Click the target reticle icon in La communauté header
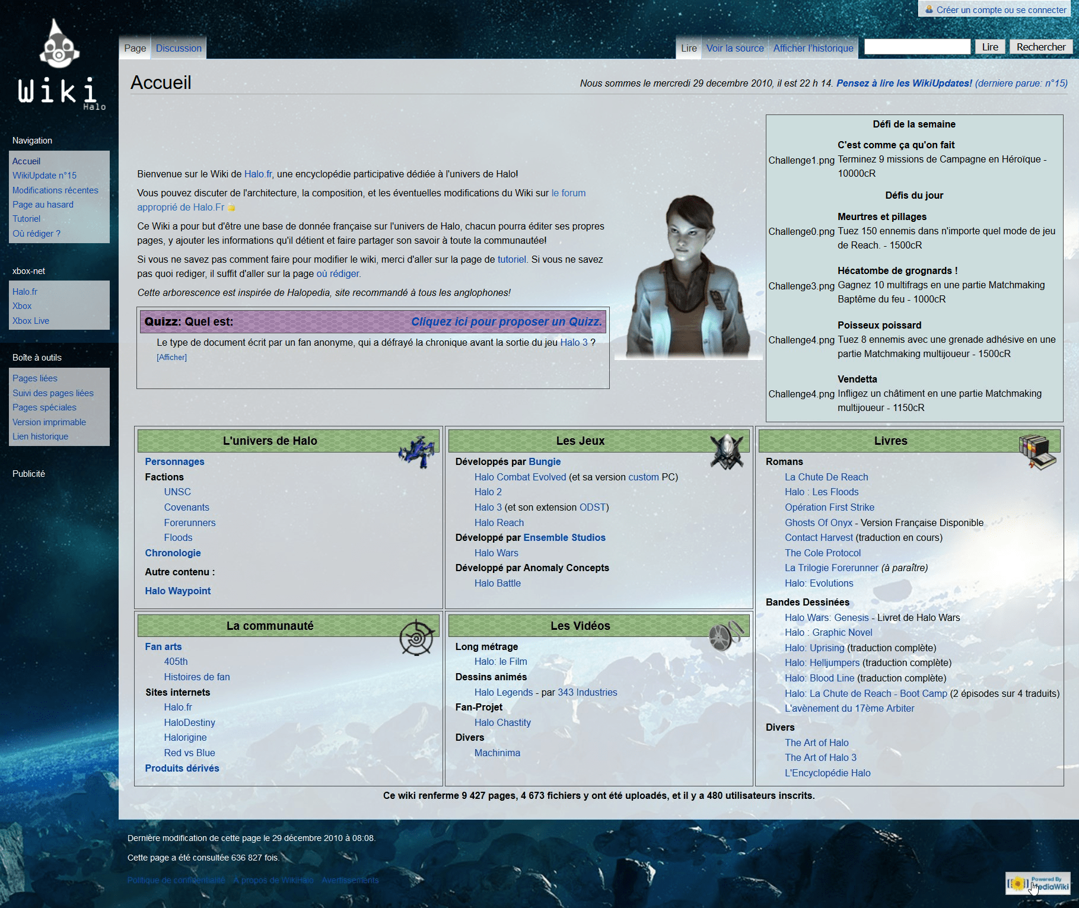This screenshot has height=908, width=1079. point(416,638)
